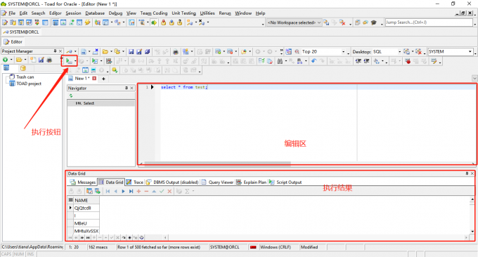Click the first record navigation icon
The height and width of the screenshot is (257, 478).
108,191
